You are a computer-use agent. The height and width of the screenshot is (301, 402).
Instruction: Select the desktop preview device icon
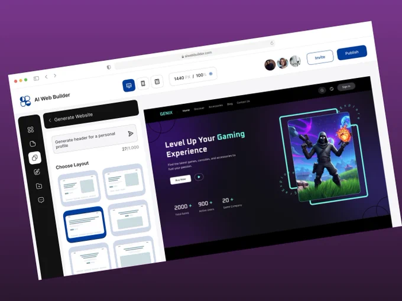click(x=129, y=85)
